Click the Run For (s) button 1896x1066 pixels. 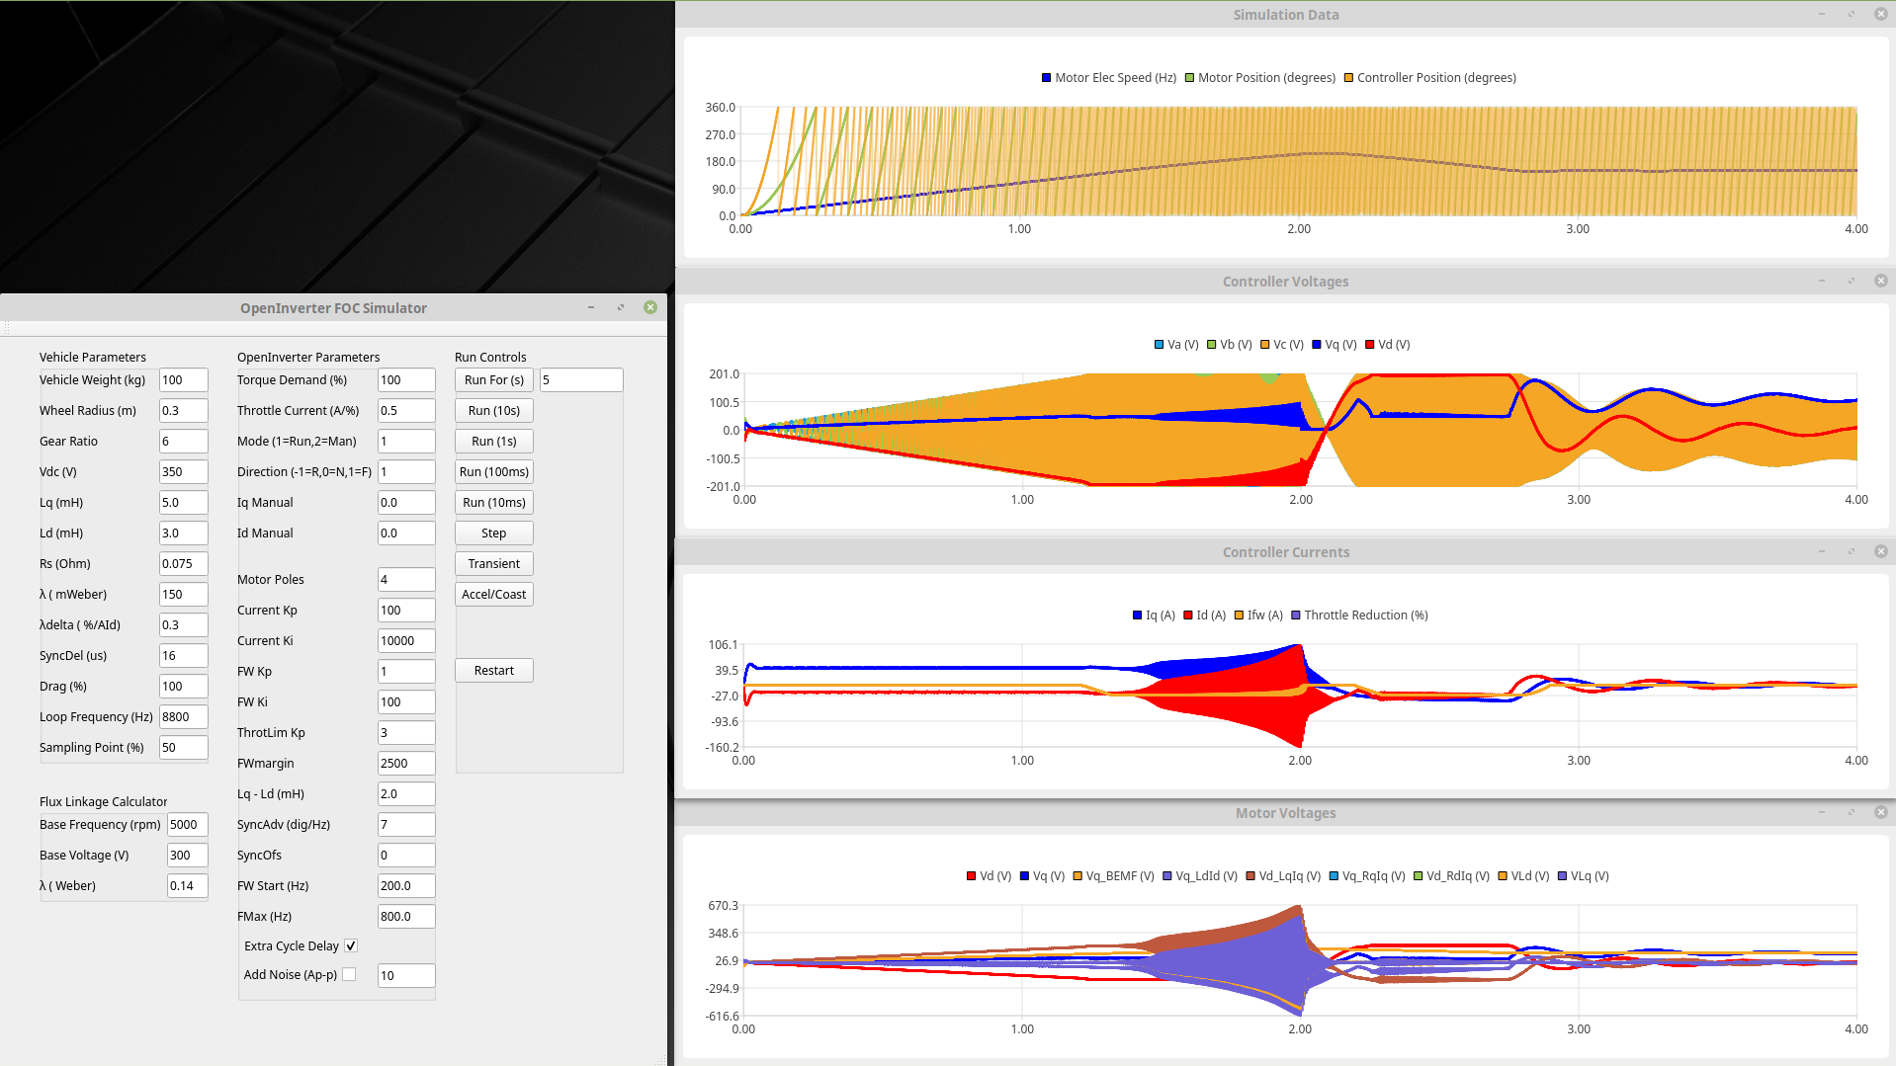pos(493,379)
